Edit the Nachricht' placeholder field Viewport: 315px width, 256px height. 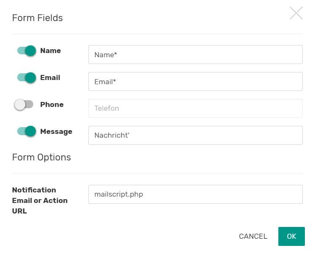click(195, 136)
